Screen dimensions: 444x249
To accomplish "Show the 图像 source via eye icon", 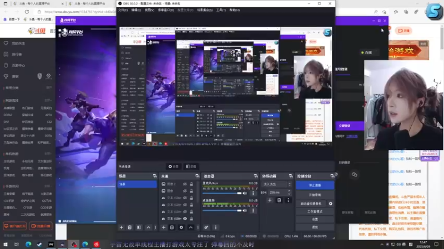I will tap(185, 191).
